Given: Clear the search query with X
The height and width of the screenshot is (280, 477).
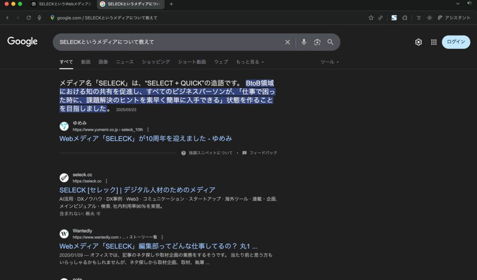Looking at the screenshot, I should click(287, 42).
